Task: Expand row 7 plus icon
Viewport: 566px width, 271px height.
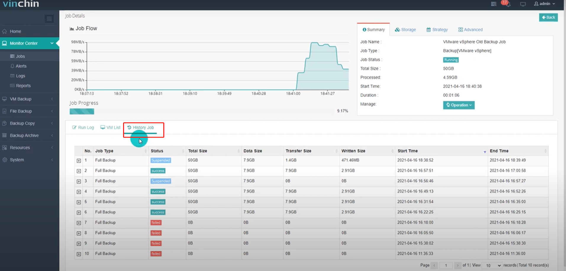Action: point(79,223)
